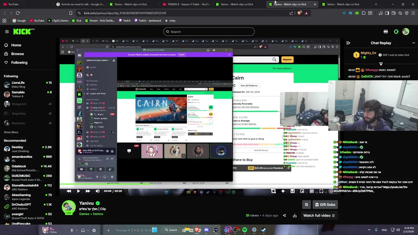Open Brave Shields lion icon
418x235 pixels.
point(299,13)
